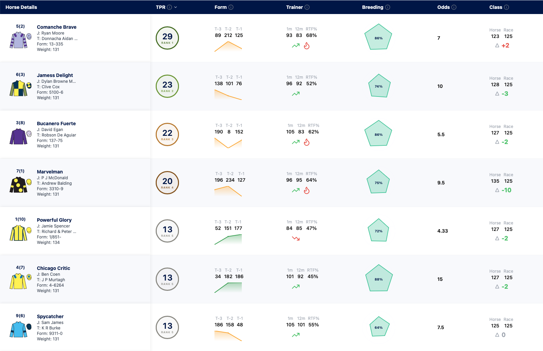Viewport: 543px width, 351px height.
Task: Show Breeding column info tooltip icon
Action: 388,7
